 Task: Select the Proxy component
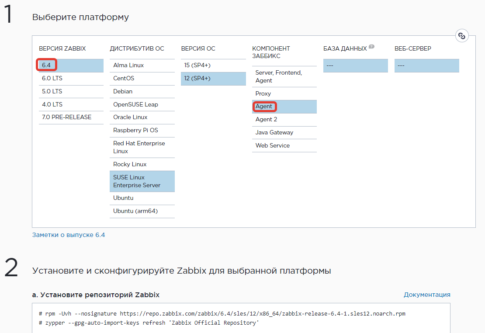(263, 93)
